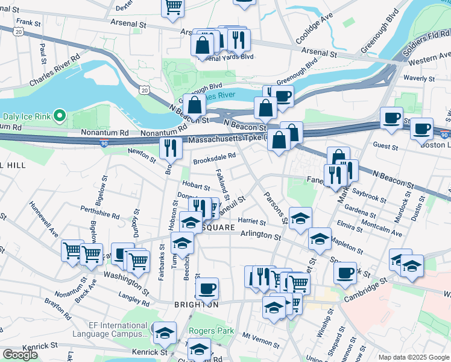This screenshot has height=362, width=451.
Task: Select school marker beside Rogers Park bottom
Action: [x=199, y=351]
